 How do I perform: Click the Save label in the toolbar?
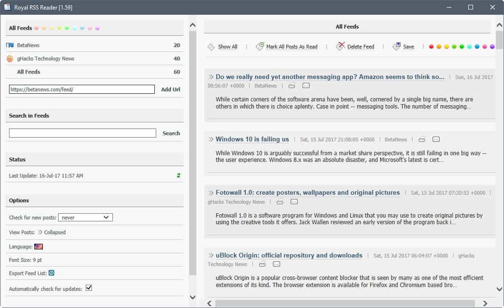(409, 47)
